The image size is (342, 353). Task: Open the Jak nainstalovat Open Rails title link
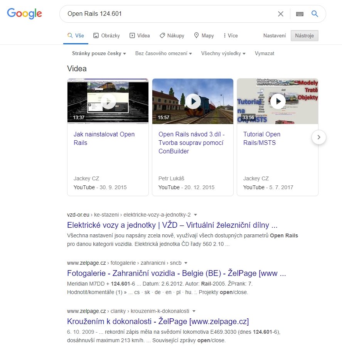(104, 138)
